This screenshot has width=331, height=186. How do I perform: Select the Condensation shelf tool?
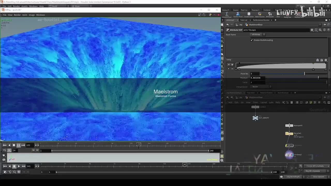click(249, 14)
